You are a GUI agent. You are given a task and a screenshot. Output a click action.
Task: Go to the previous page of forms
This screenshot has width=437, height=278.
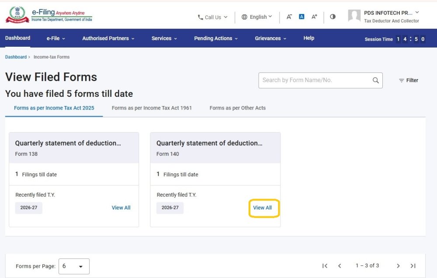click(x=340, y=266)
